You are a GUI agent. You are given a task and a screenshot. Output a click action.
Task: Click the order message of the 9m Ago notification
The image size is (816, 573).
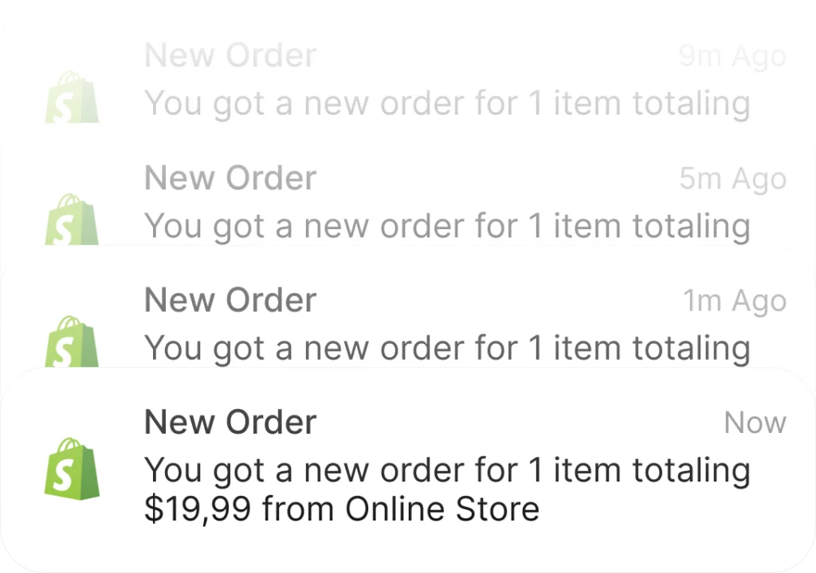(x=447, y=103)
